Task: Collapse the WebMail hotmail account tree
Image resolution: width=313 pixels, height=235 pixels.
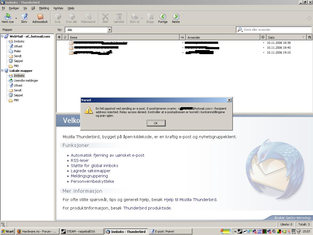Action: (x=2, y=36)
